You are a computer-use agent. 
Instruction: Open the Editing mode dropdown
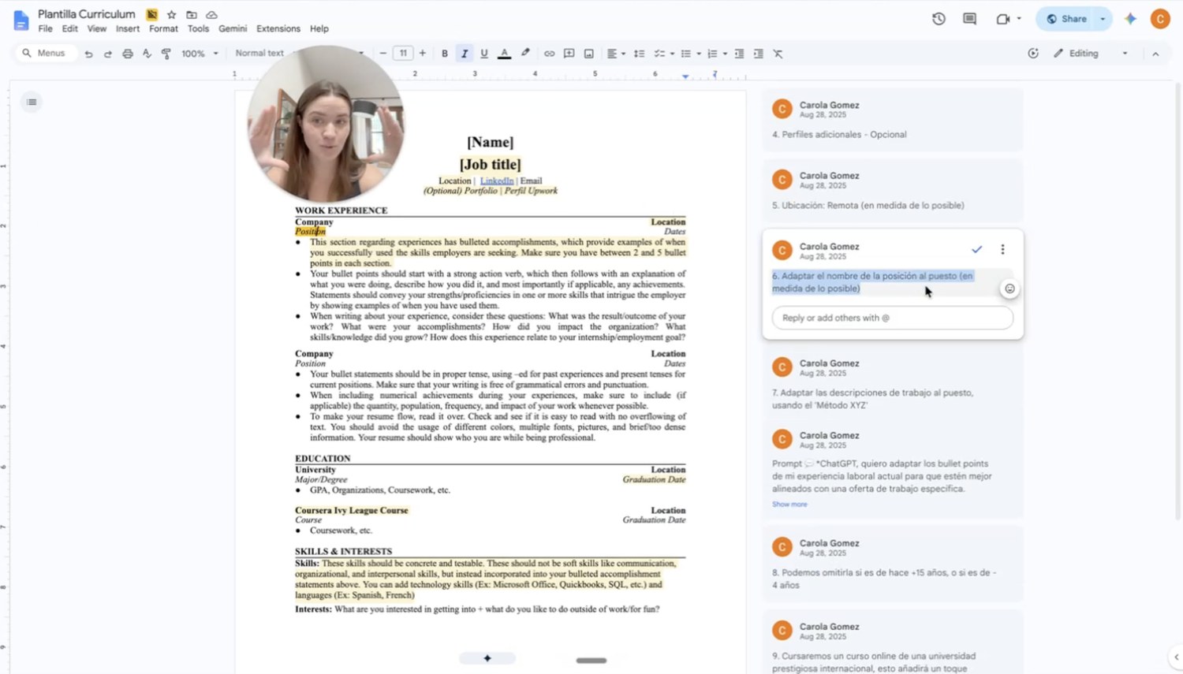pyautogui.click(x=1091, y=54)
